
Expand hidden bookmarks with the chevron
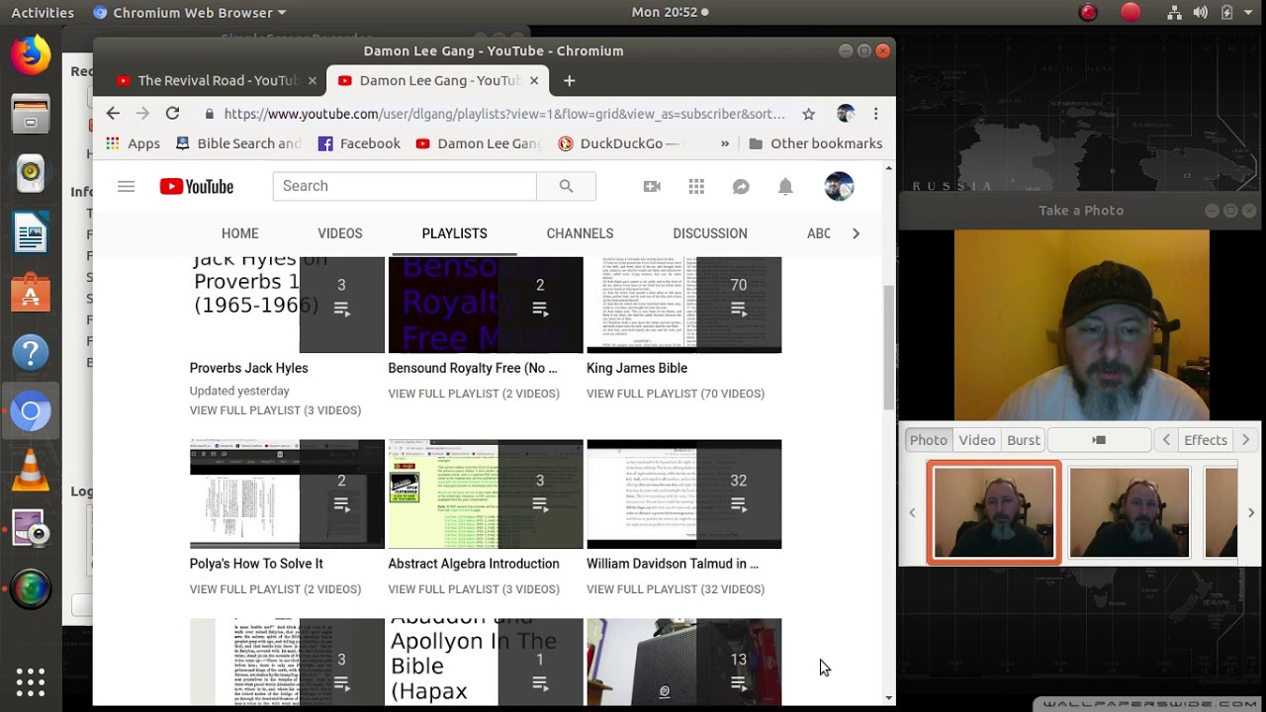(725, 143)
